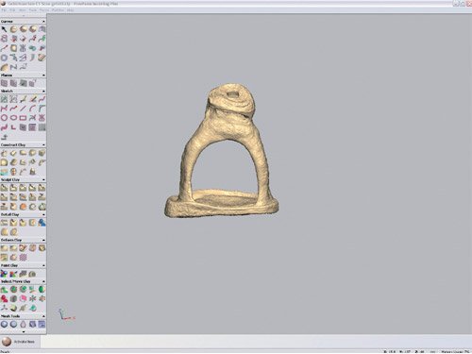Select the multicolor paint clay tool
472x354 pixels.
4,274
